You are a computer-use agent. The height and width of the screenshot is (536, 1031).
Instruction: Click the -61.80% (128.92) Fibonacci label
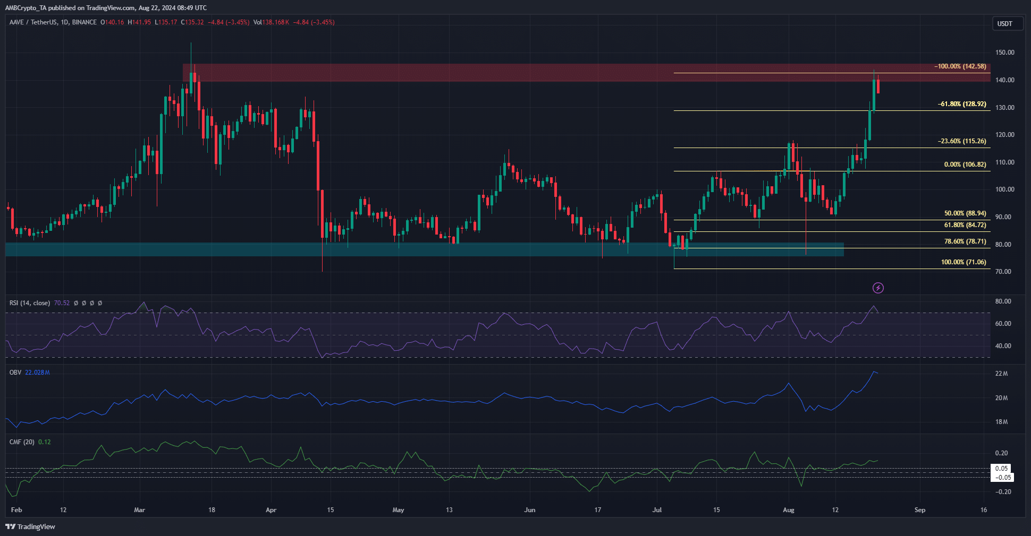click(x=962, y=104)
